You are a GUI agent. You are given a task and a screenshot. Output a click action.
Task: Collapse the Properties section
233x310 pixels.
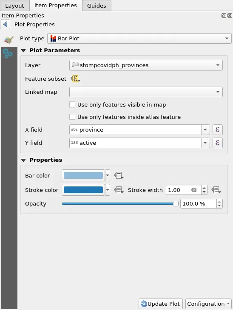pos(23,160)
